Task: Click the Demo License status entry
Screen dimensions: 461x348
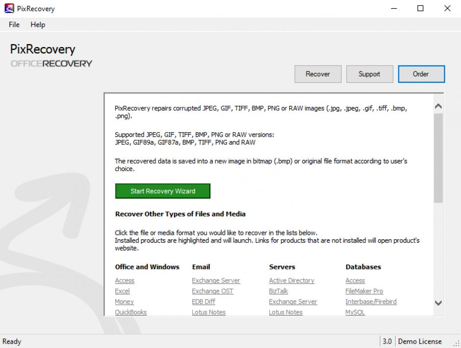Action: tap(420, 342)
